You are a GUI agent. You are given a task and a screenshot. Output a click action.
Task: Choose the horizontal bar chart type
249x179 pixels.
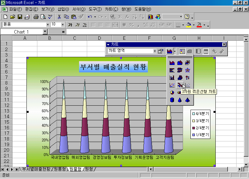(172, 70)
